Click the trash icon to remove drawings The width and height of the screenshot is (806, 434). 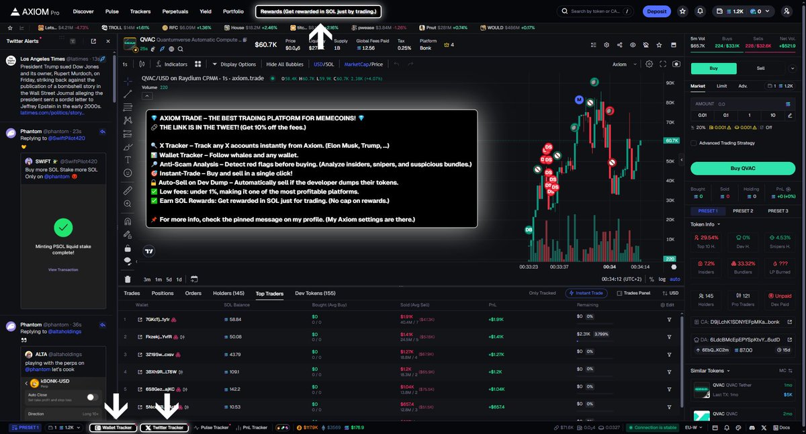pyautogui.click(x=128, y=279)
